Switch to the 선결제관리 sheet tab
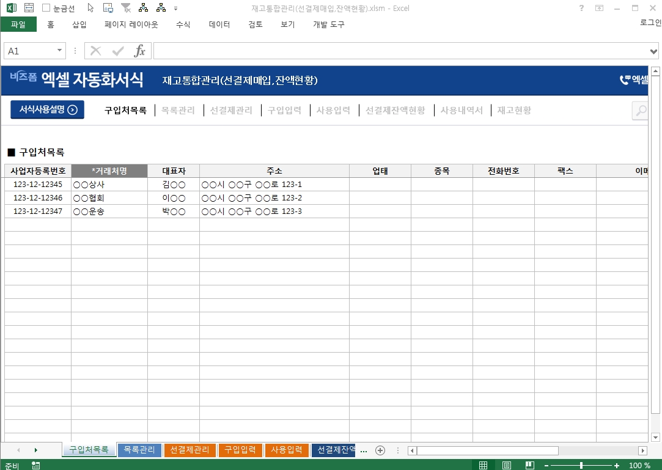662x470 pixels. click(189, 450)
